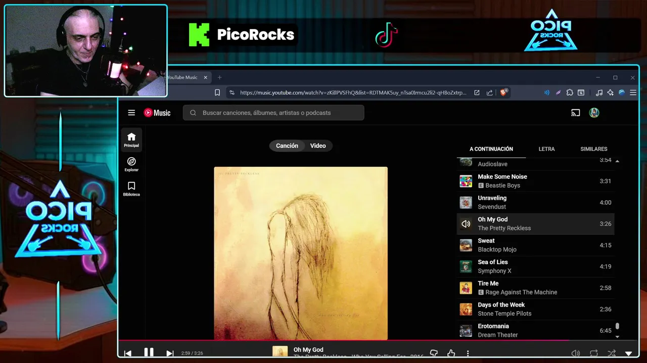
Task: Play Sweat by Blacktop Mojo
Action: pos(536,245)
